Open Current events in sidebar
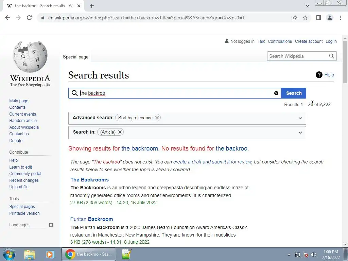Screen dimensions: 348x261 click(22, 114)
